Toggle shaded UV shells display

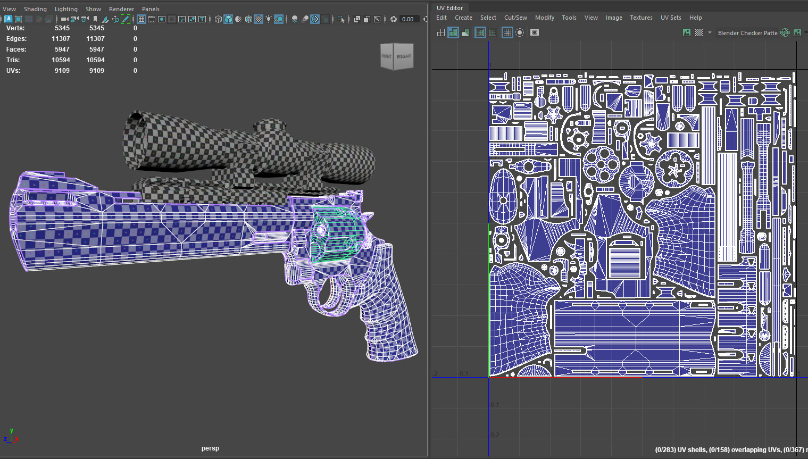point(453,32)
